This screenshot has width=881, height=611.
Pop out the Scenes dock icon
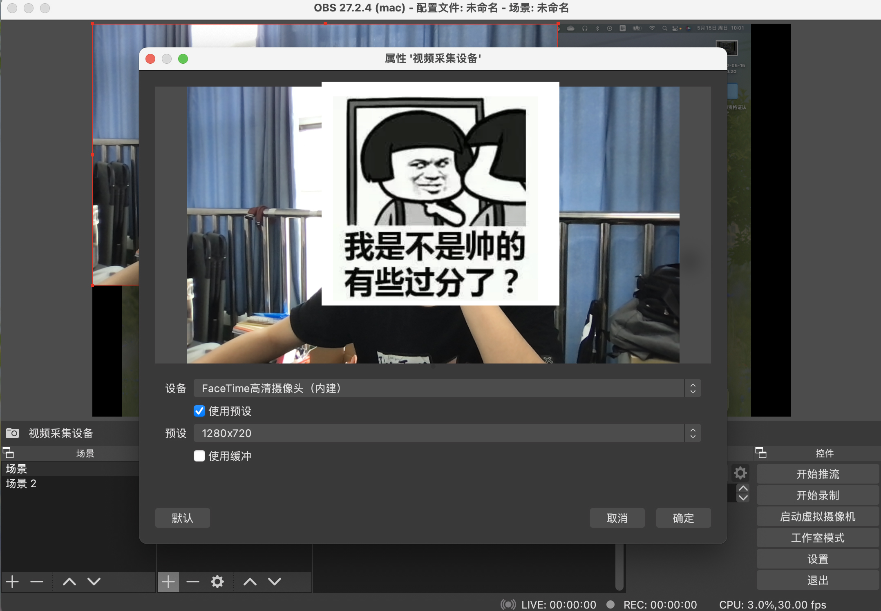(8, 453)
